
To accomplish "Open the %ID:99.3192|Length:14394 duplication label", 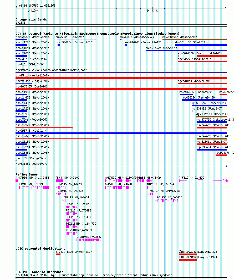I will click(198, 257).
